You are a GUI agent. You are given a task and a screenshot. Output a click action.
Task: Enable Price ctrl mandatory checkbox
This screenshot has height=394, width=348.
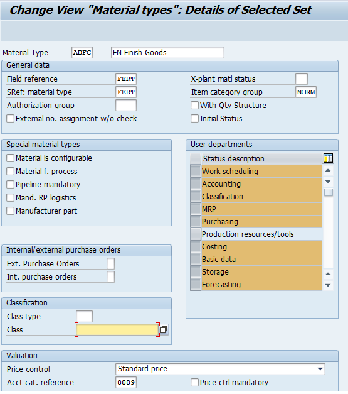click(x=194, y=383)
